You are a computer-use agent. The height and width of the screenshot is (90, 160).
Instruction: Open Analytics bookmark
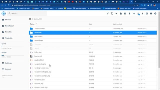35,8
